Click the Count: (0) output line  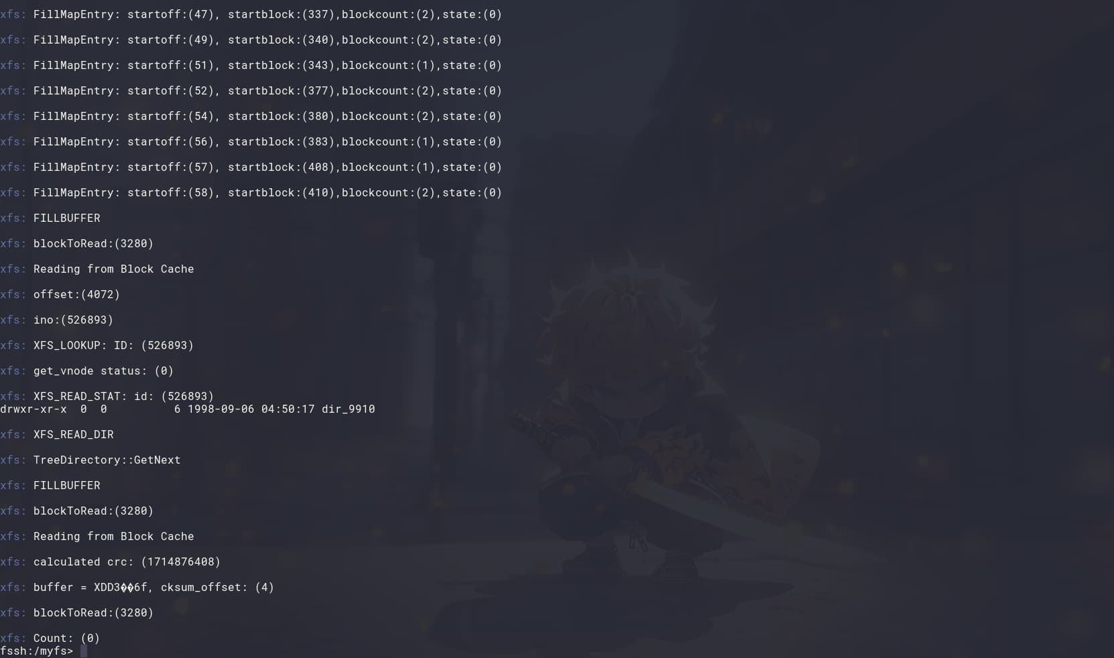[50, 638]
